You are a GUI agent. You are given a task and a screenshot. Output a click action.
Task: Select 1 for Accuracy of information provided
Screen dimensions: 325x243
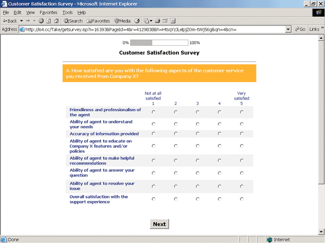point(153,134)
